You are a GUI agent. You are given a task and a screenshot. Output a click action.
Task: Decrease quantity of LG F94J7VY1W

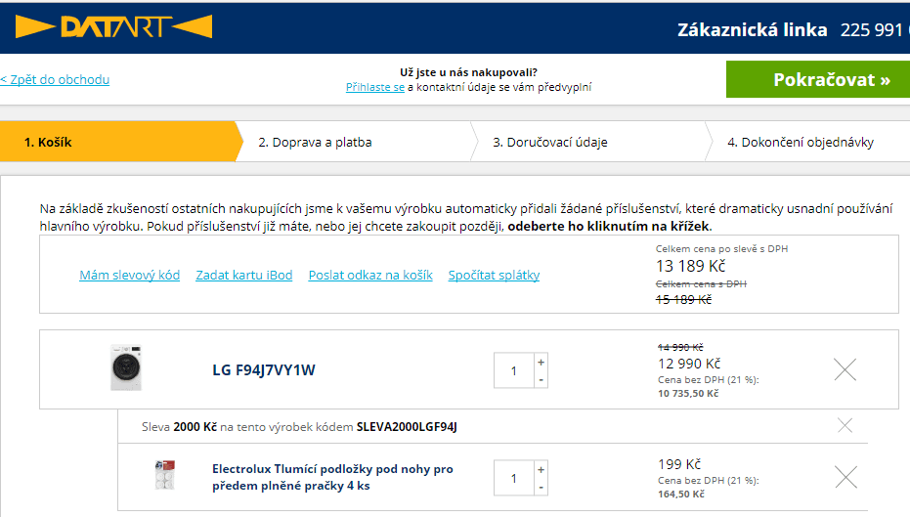541,379
